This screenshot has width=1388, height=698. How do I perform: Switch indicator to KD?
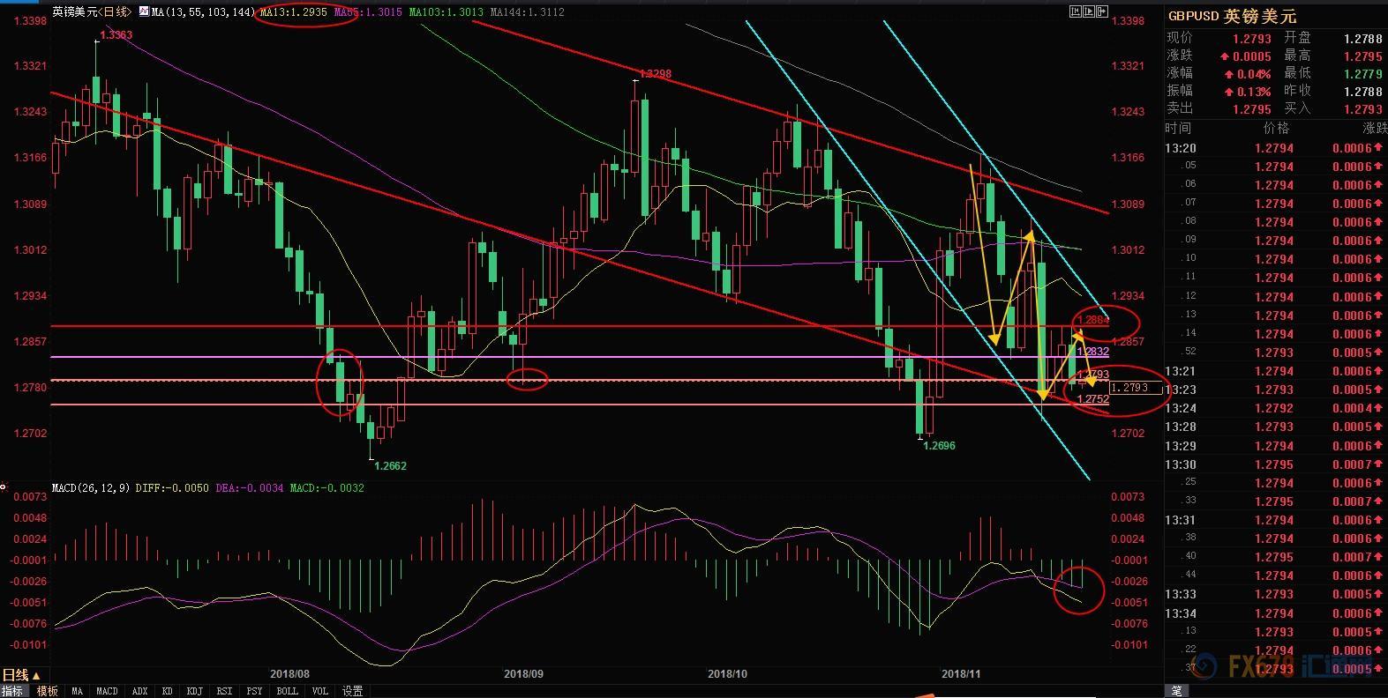pyautogui.click(x=167, y=691)
